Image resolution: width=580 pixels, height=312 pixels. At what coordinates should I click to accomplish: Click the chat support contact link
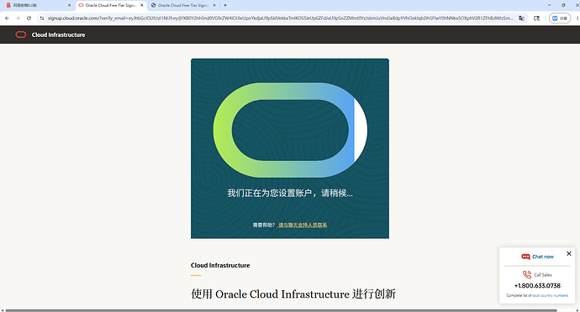click(303, 225)
